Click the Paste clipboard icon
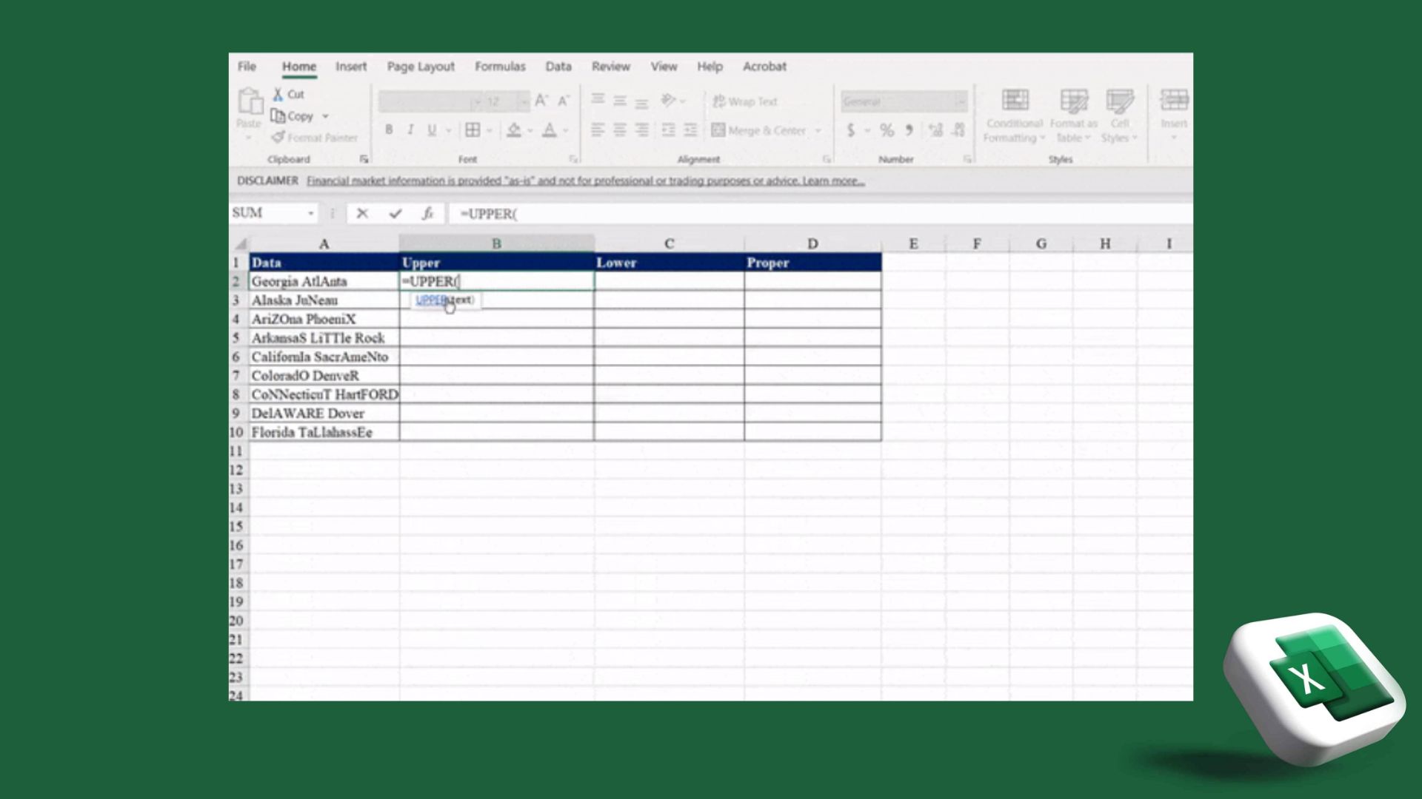The height and width of the screenshot is (799, 1422). pos(250,101)
